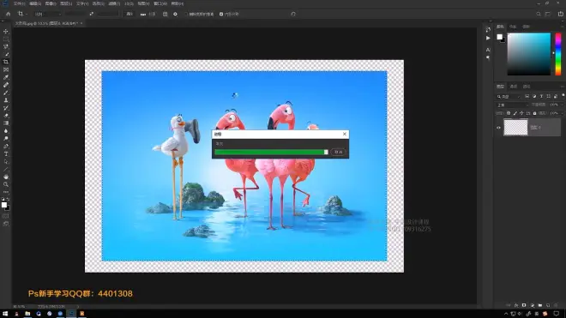Toggle lock transparent pixels icon
Screen dimensions: 566x318
(x=509, y=113)
